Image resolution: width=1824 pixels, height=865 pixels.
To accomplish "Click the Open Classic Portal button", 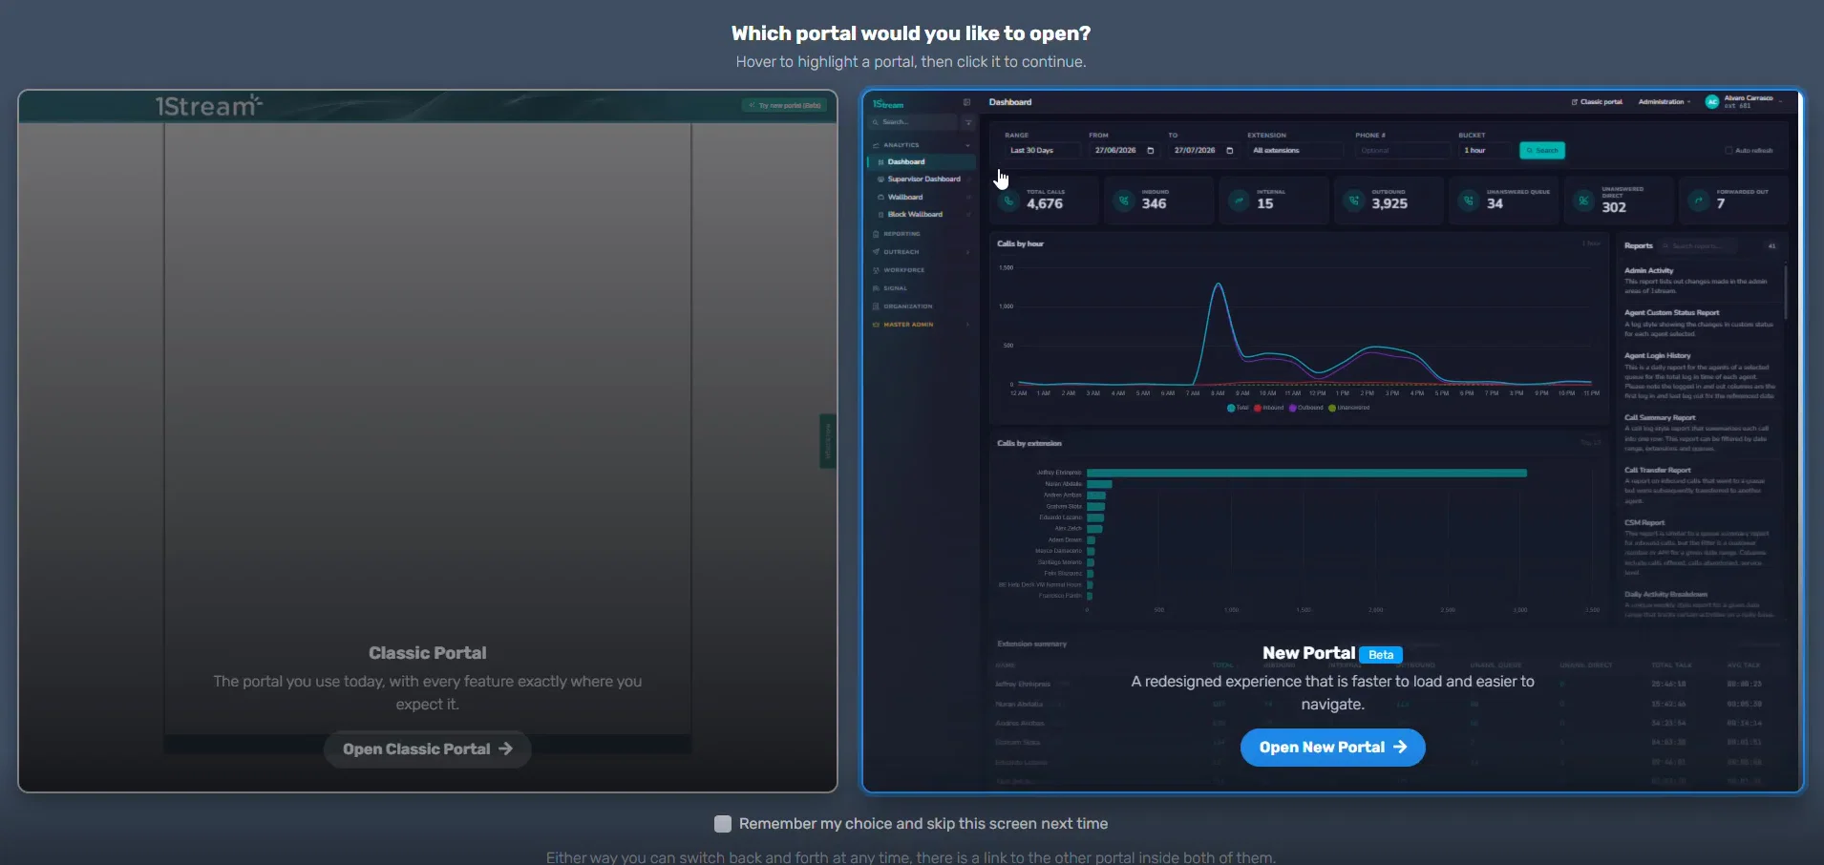I will pyautogui.click(x=428, y=749).
